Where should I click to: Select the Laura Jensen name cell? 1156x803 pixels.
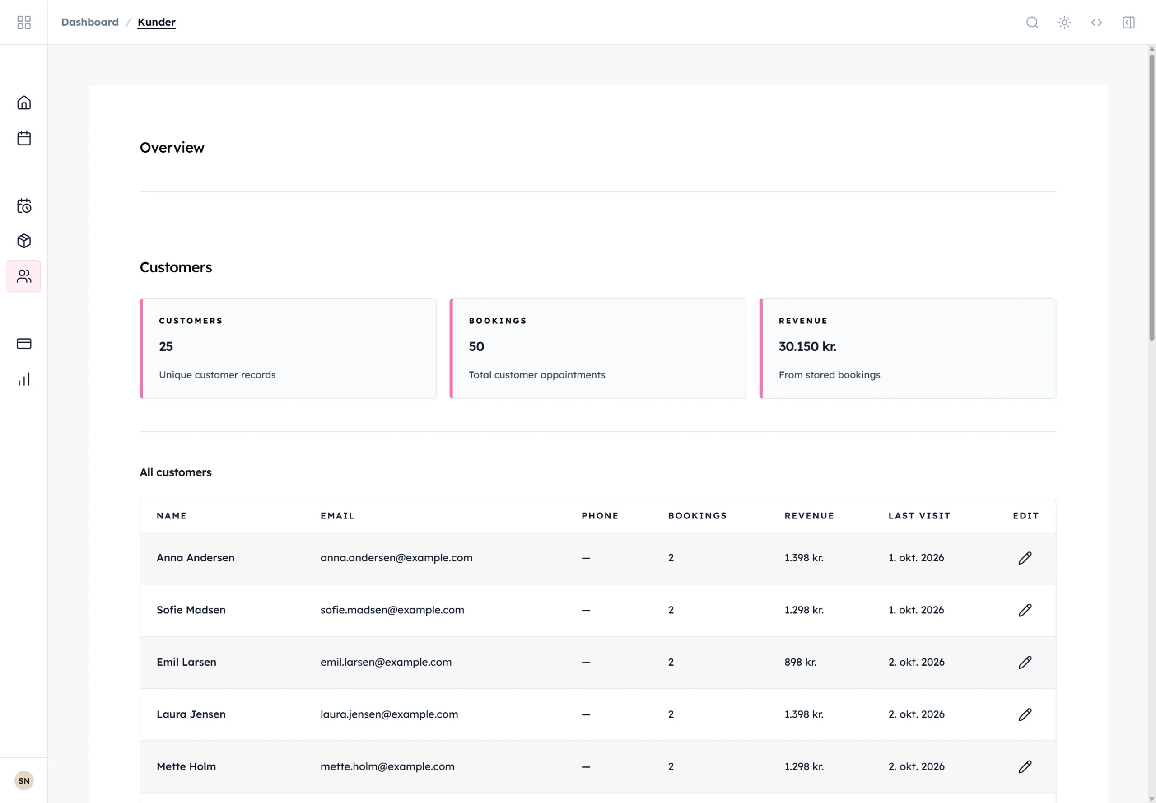[x=191, y=714]
